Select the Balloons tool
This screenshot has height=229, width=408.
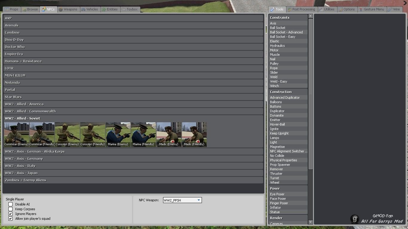(288, 102)
